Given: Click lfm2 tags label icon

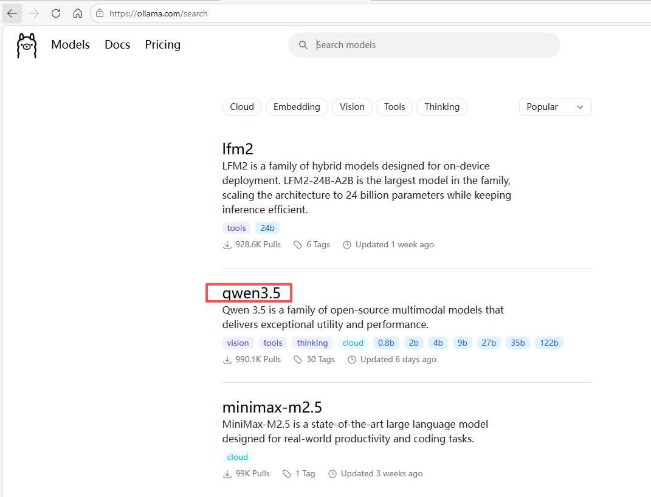Looking at the screenshot, I should pos(298,245).
